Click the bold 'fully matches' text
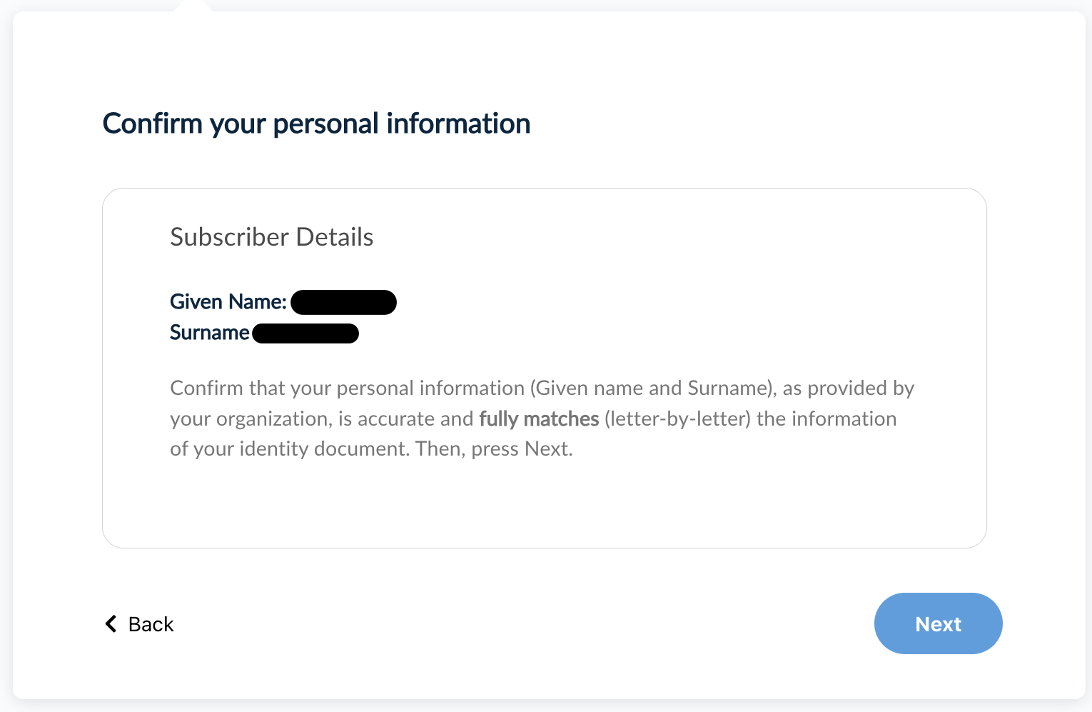The height and width of the screenshot is (712, 1092). pyautogui.click(x=539, y=419)
